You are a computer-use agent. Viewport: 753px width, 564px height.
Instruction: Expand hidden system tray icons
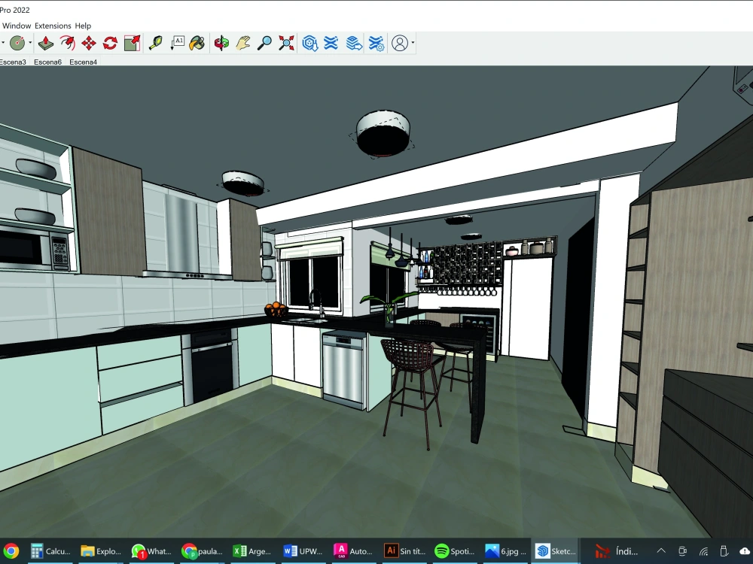[661, 550]
